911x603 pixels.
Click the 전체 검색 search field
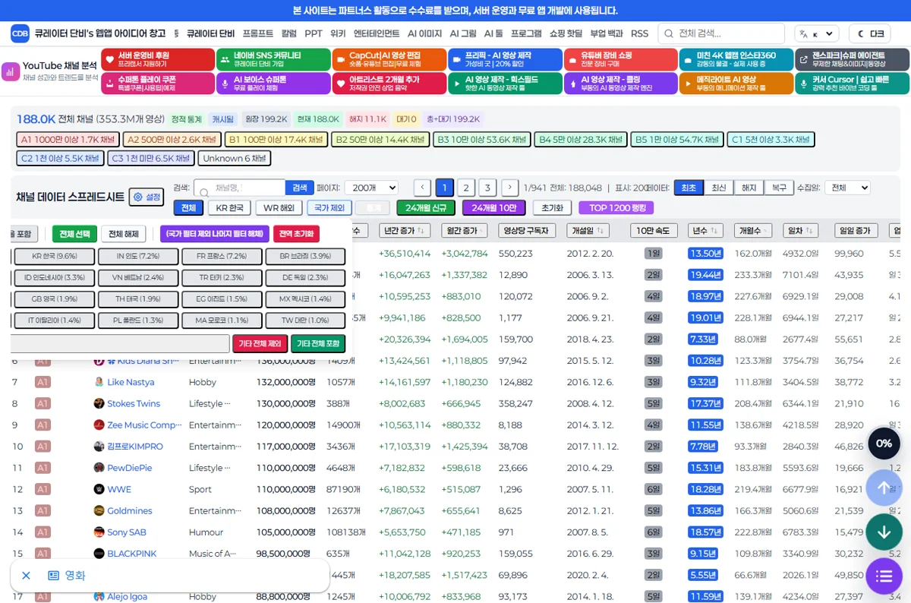point(721,33)
